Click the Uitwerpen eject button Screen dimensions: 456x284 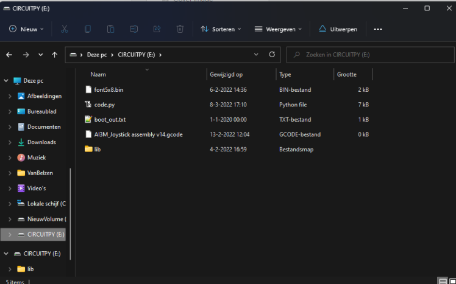(338, 29)
